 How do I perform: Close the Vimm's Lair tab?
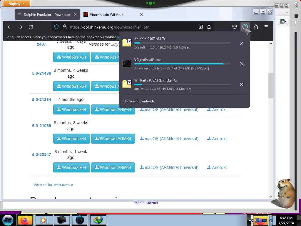point(141,15)
